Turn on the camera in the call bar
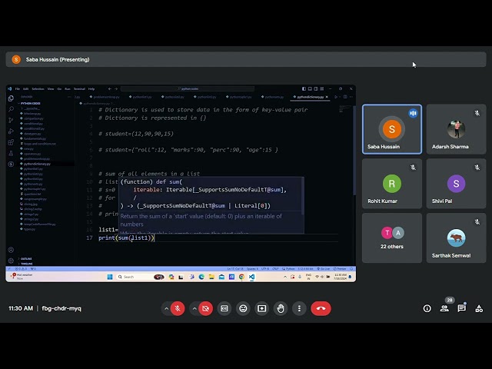Screen dimensions: 492x369 coord(206,308)
